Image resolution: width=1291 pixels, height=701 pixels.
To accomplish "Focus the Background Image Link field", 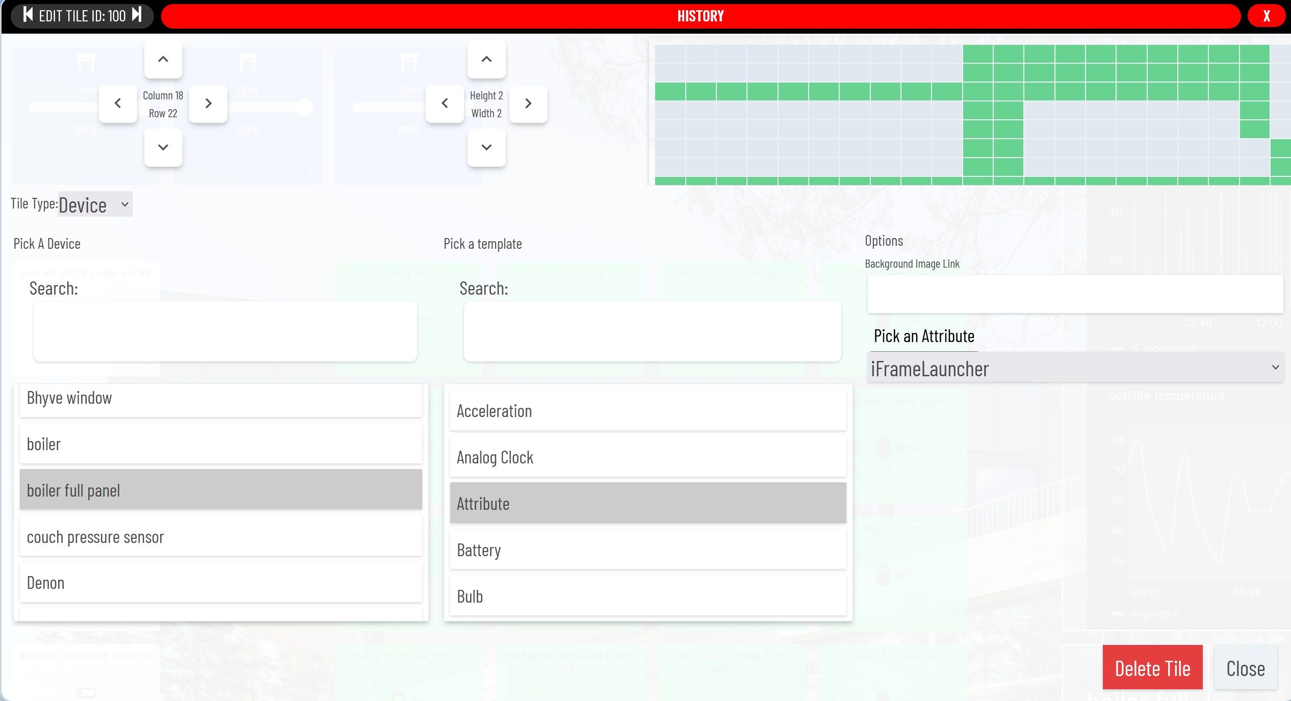I will pos(1075,294).
